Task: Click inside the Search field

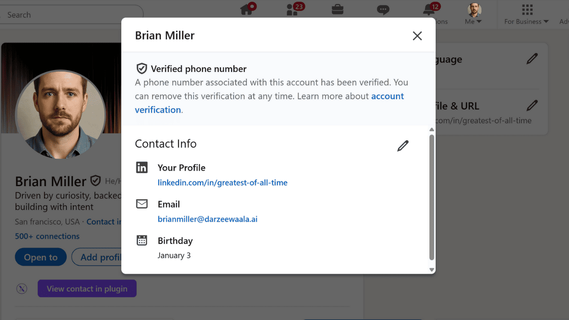Action: [x=67, y=15]
